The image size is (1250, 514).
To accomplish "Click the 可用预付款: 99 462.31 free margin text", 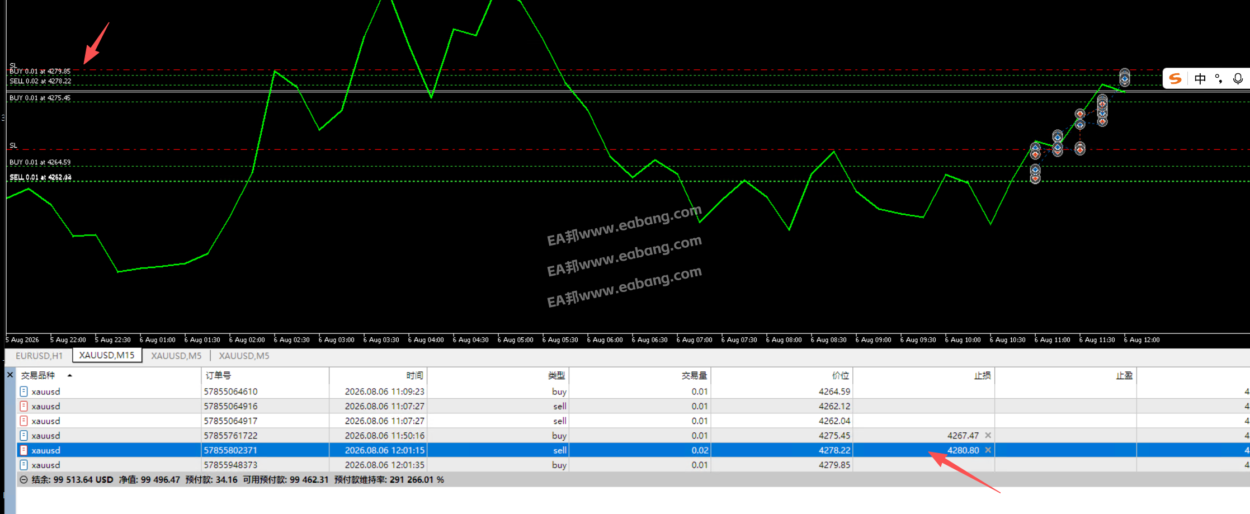I will [285, 479].
